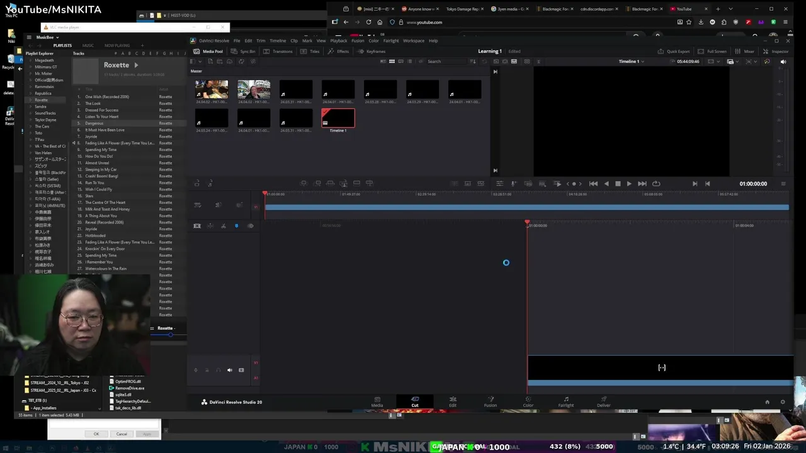Image resolution: width=806 pixels, height=453 pixels.
Task: Open the File menu in DaVinci Resolve
Action: 237,41
